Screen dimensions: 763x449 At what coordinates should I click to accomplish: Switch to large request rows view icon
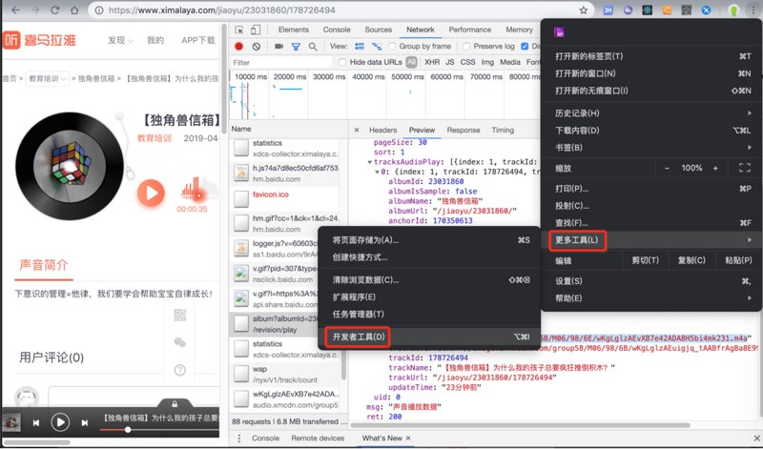360,47
